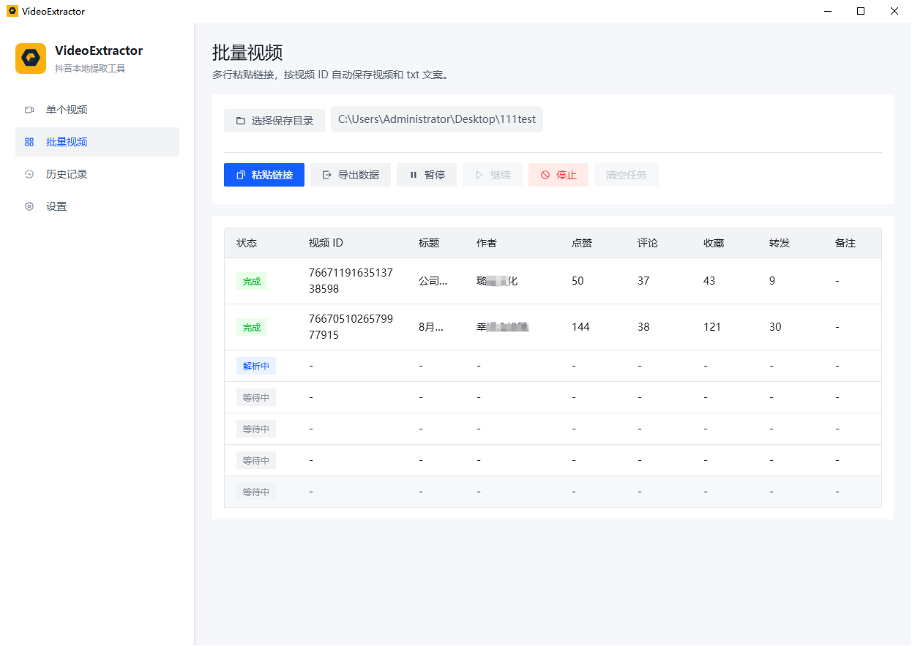Viewport: 912px width, 646px height.
Task: Click the title cell 8月…
Action: tap(431, 327)
